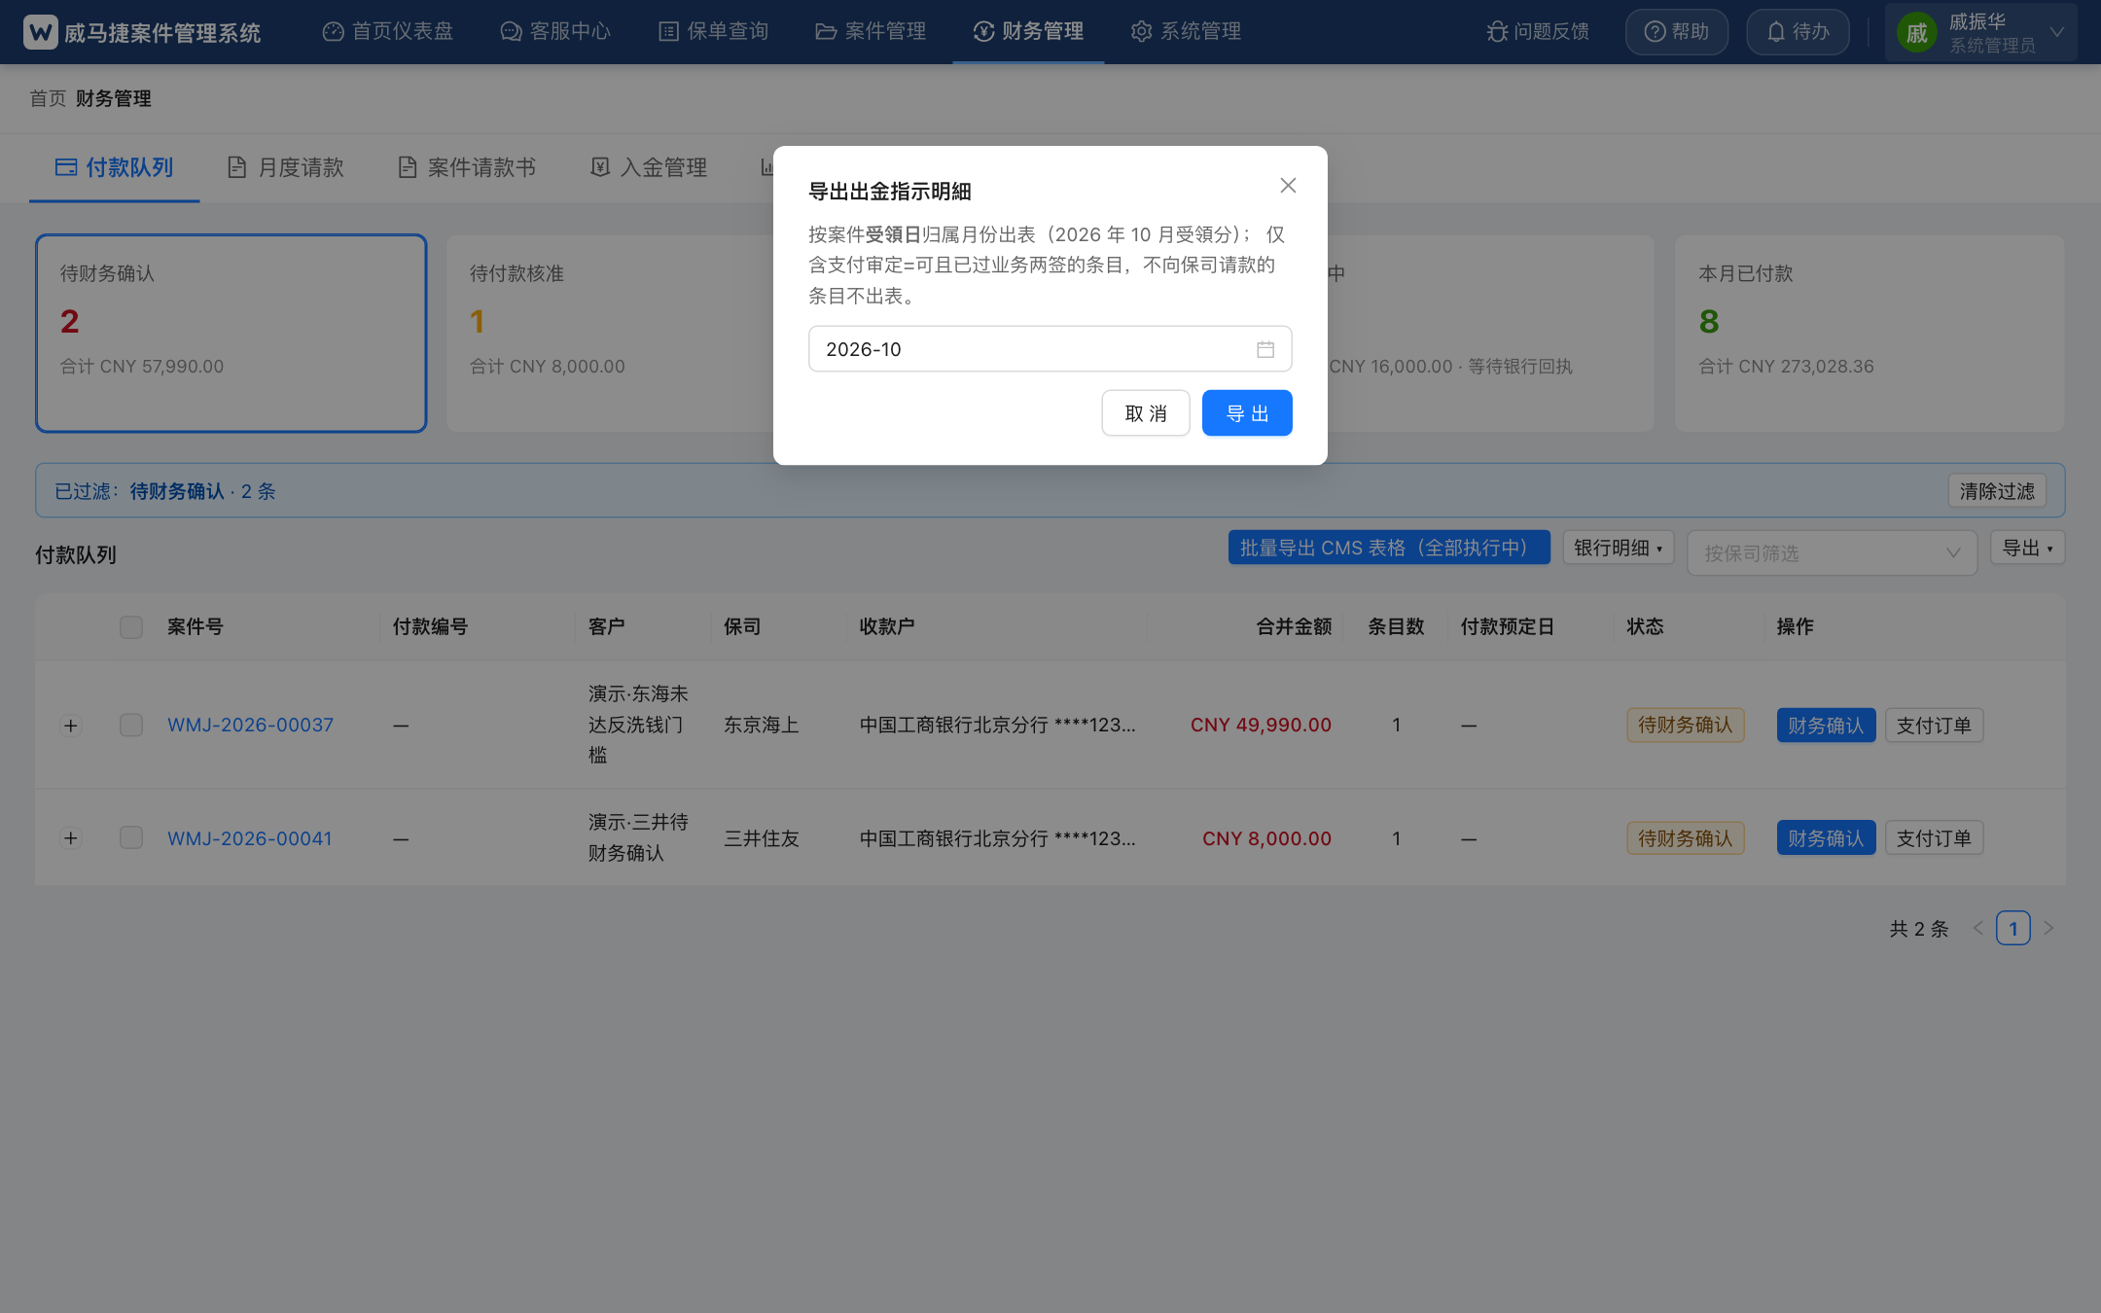Viewport: 2101px width, 1313px height.
Task: Close the export dialog with X icon
Action: (x=1288, y=185)
